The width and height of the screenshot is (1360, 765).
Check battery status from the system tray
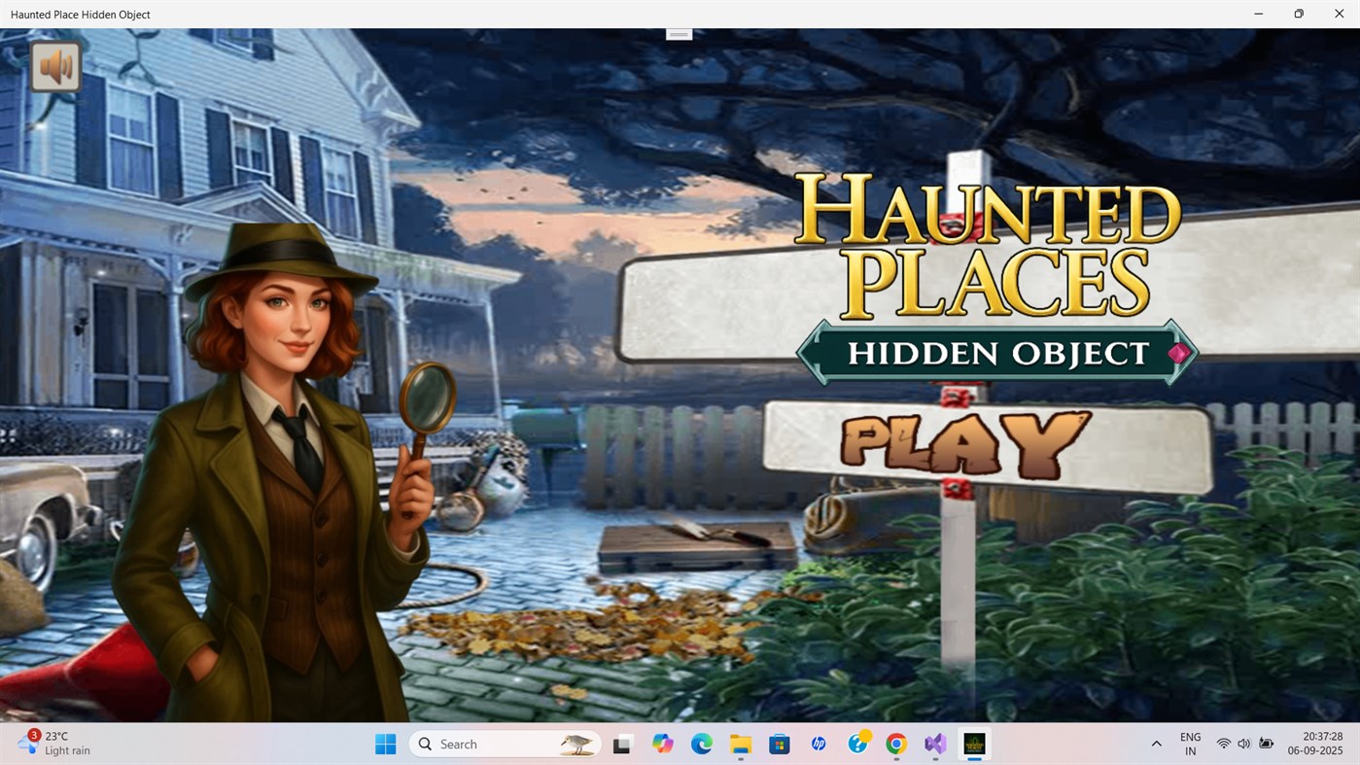[1265, 744]
